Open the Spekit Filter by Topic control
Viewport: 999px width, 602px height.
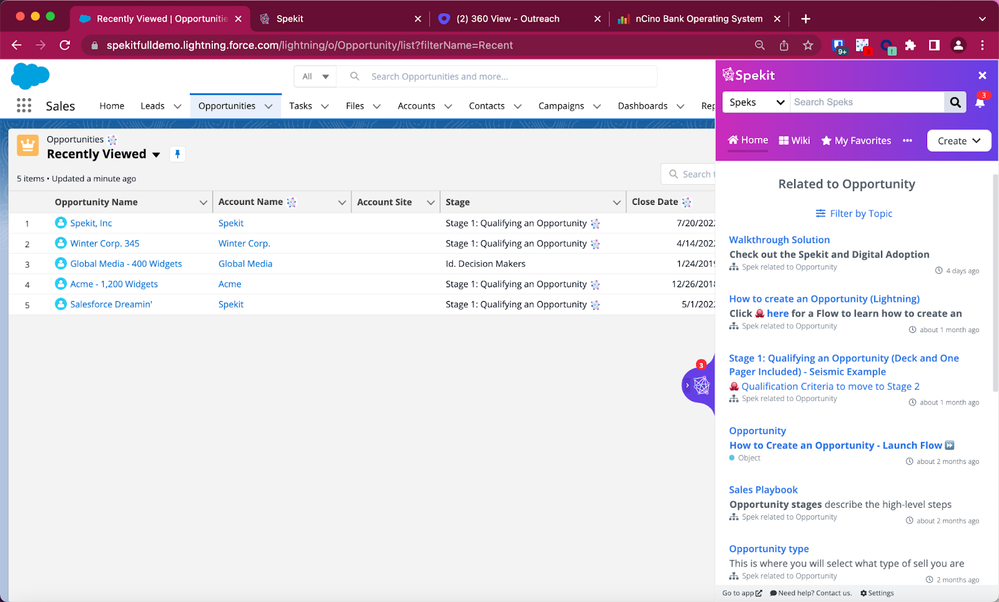[x=854, y=214]
